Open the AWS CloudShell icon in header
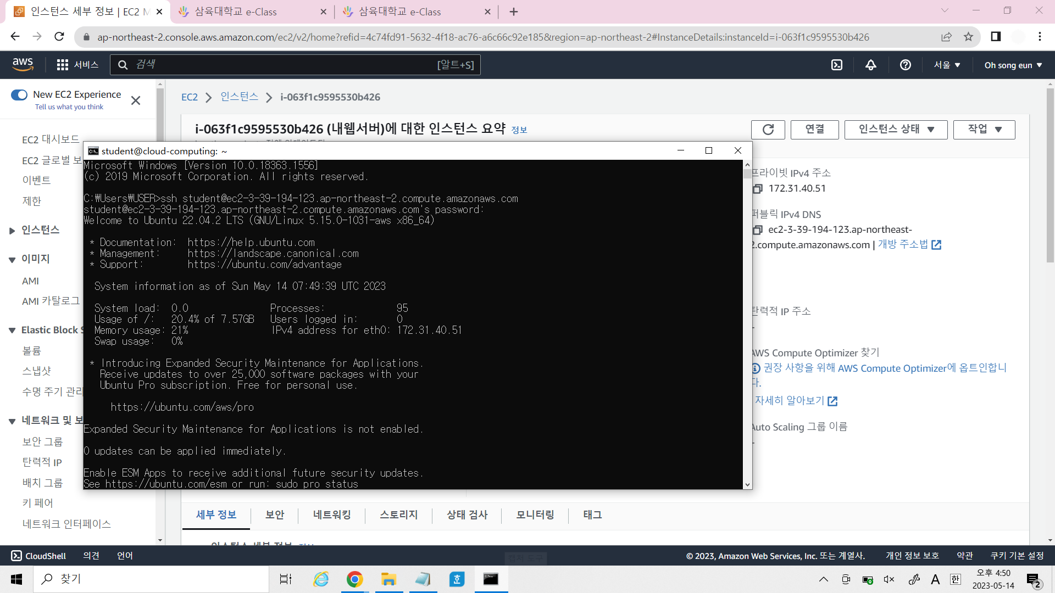 click(836, 65)
